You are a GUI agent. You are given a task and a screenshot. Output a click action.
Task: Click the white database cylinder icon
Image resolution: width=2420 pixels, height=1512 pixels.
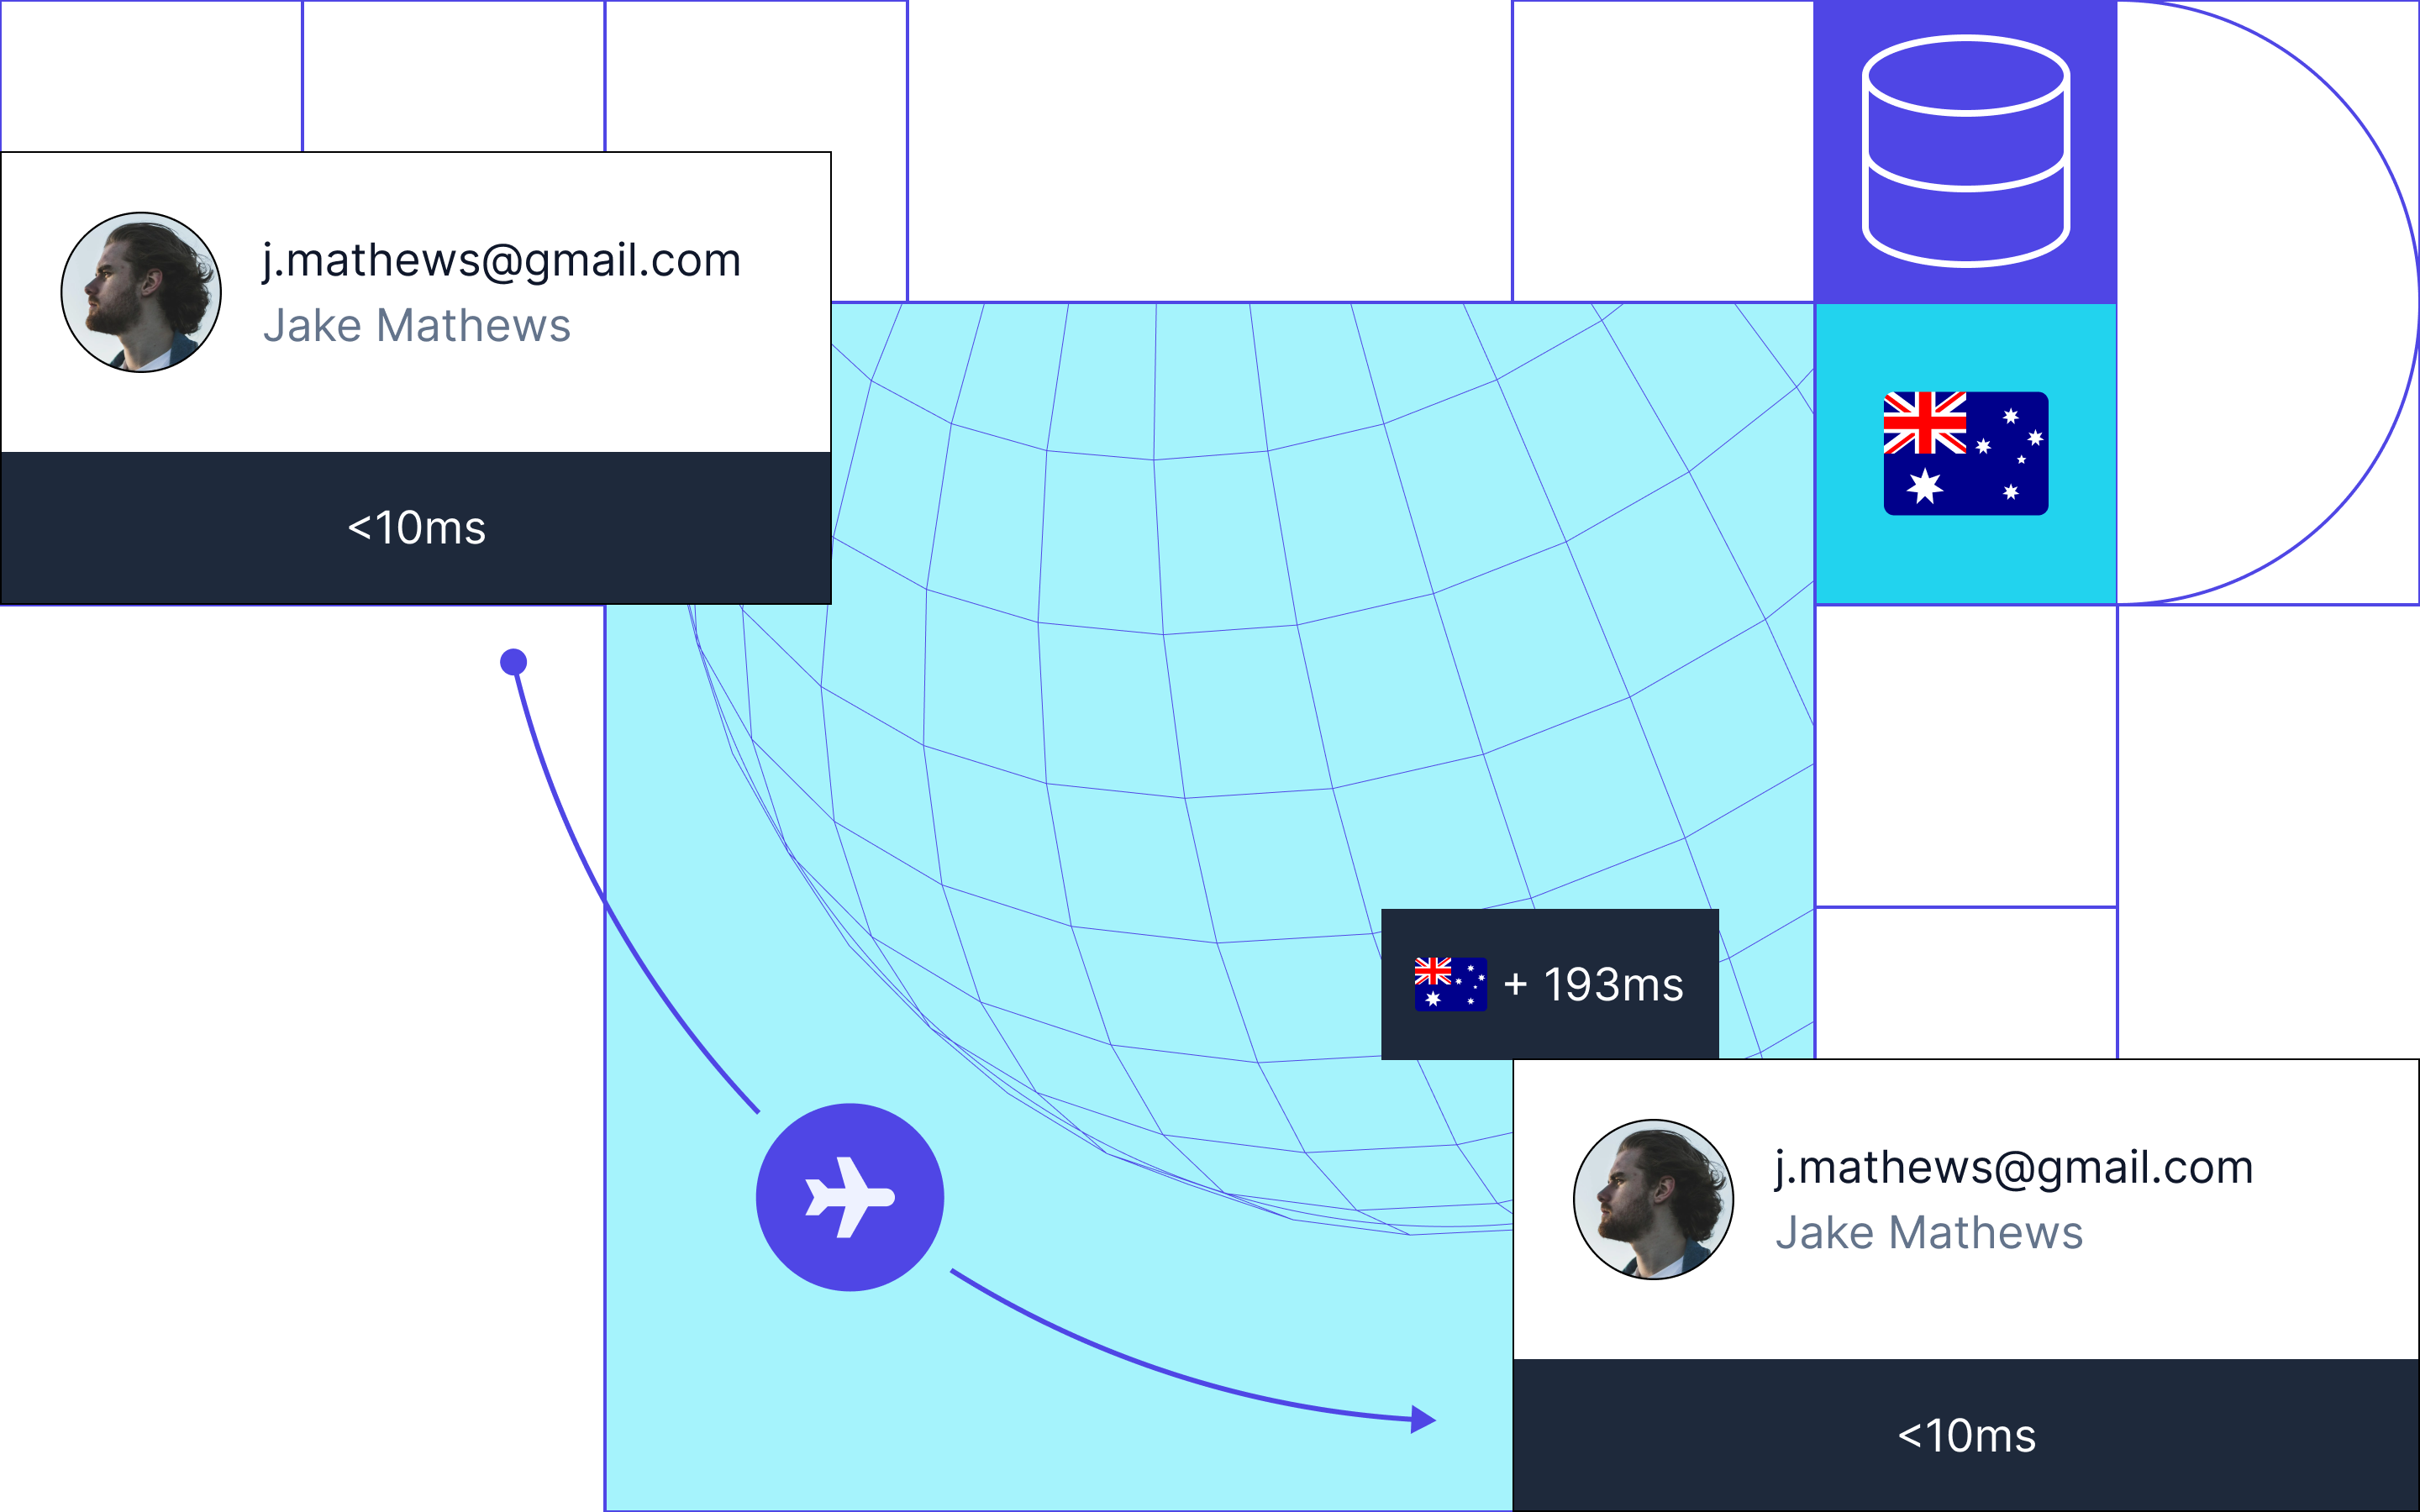click(x=1965, y=150)
